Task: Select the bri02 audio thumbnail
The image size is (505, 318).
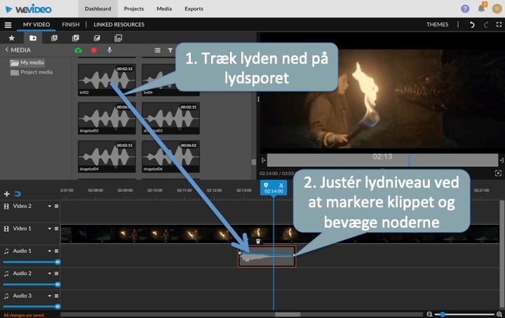Action: click(107, 80)
